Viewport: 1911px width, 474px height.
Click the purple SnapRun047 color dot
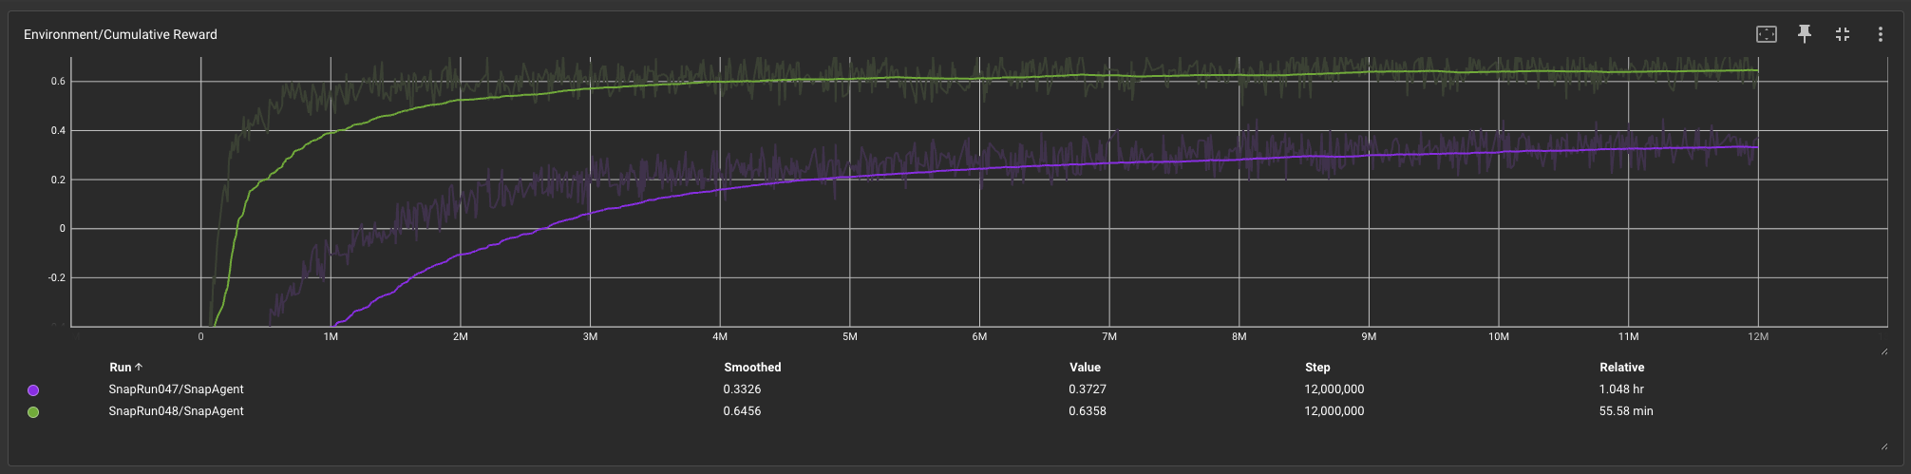click(33, 390)
